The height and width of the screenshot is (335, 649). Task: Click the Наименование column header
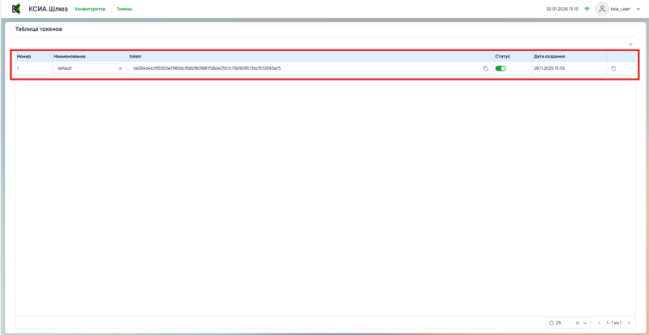tap(70, 56)
